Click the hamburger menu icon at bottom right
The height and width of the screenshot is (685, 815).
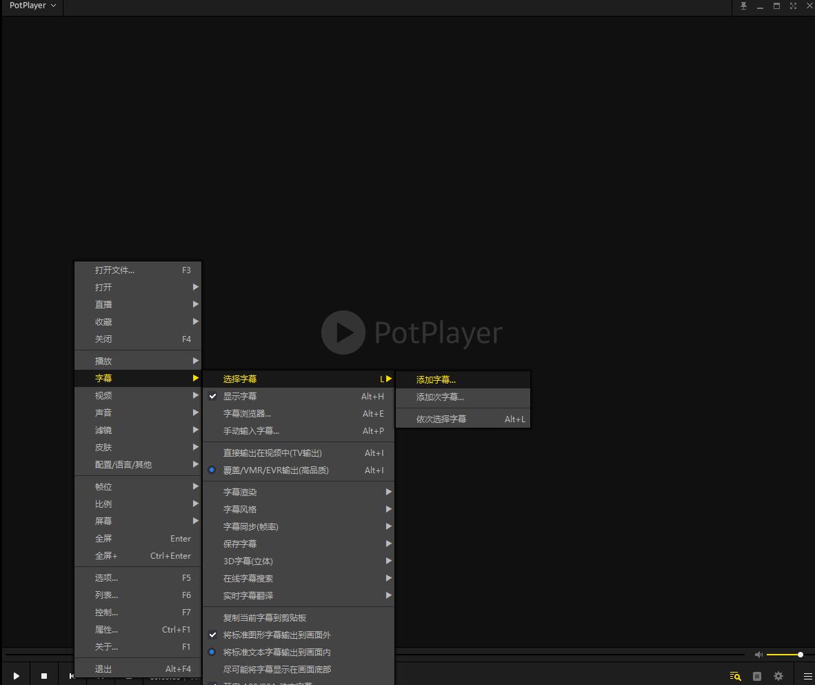pos(807,675)
